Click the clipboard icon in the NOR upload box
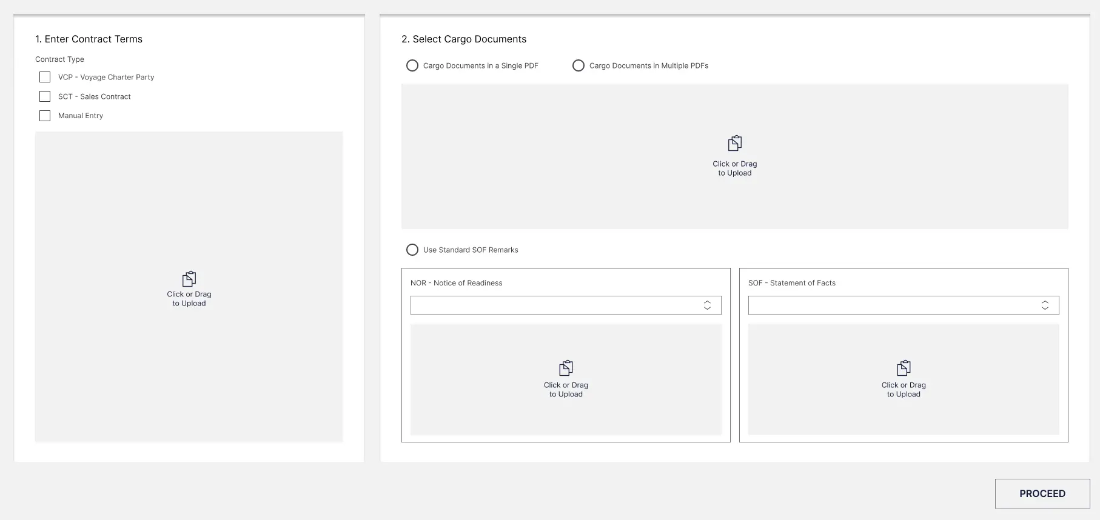This screenshot has width=1100, height=520. 566,368
